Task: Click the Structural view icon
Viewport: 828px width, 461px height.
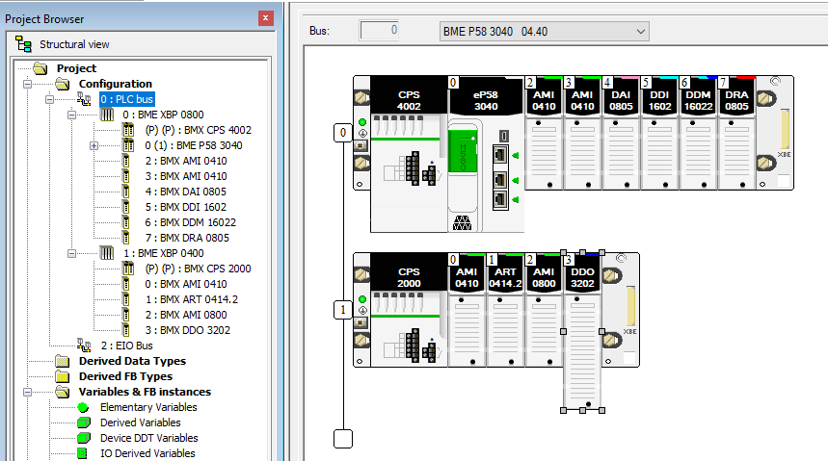Action: coord(25,44)
